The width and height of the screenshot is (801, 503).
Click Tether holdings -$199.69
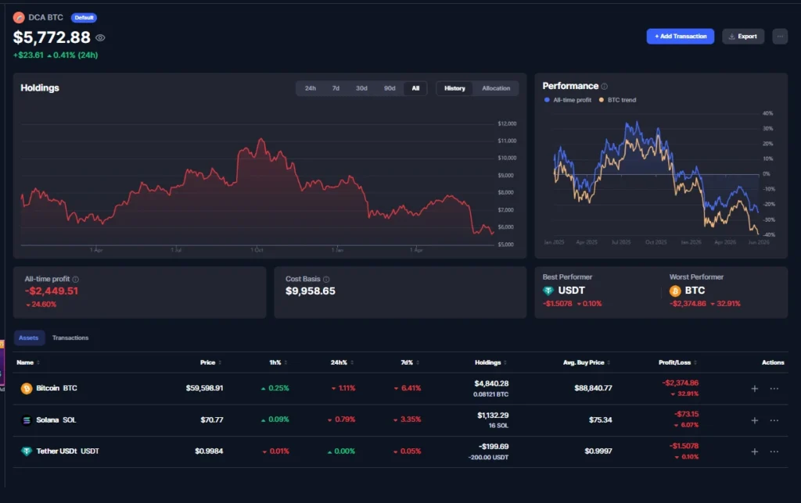[x=494, y=447]
